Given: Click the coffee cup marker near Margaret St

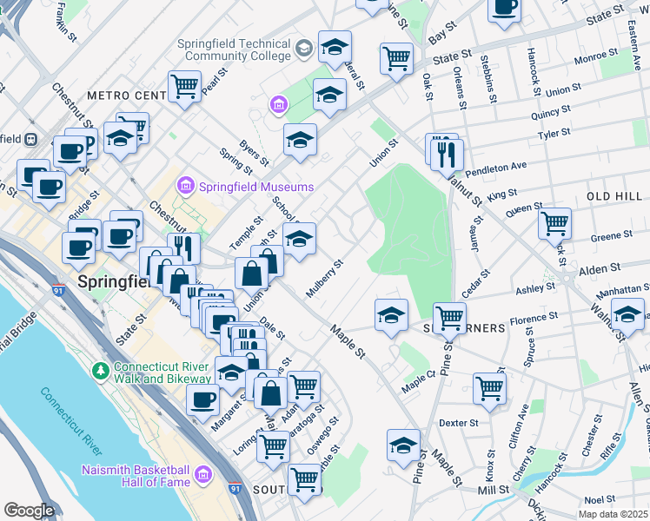Looking at the screenshot, I should pos(203,399).
